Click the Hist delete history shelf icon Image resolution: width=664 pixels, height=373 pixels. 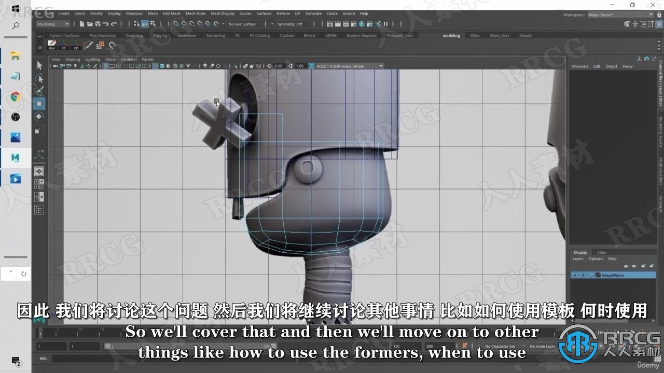[52, 45]
